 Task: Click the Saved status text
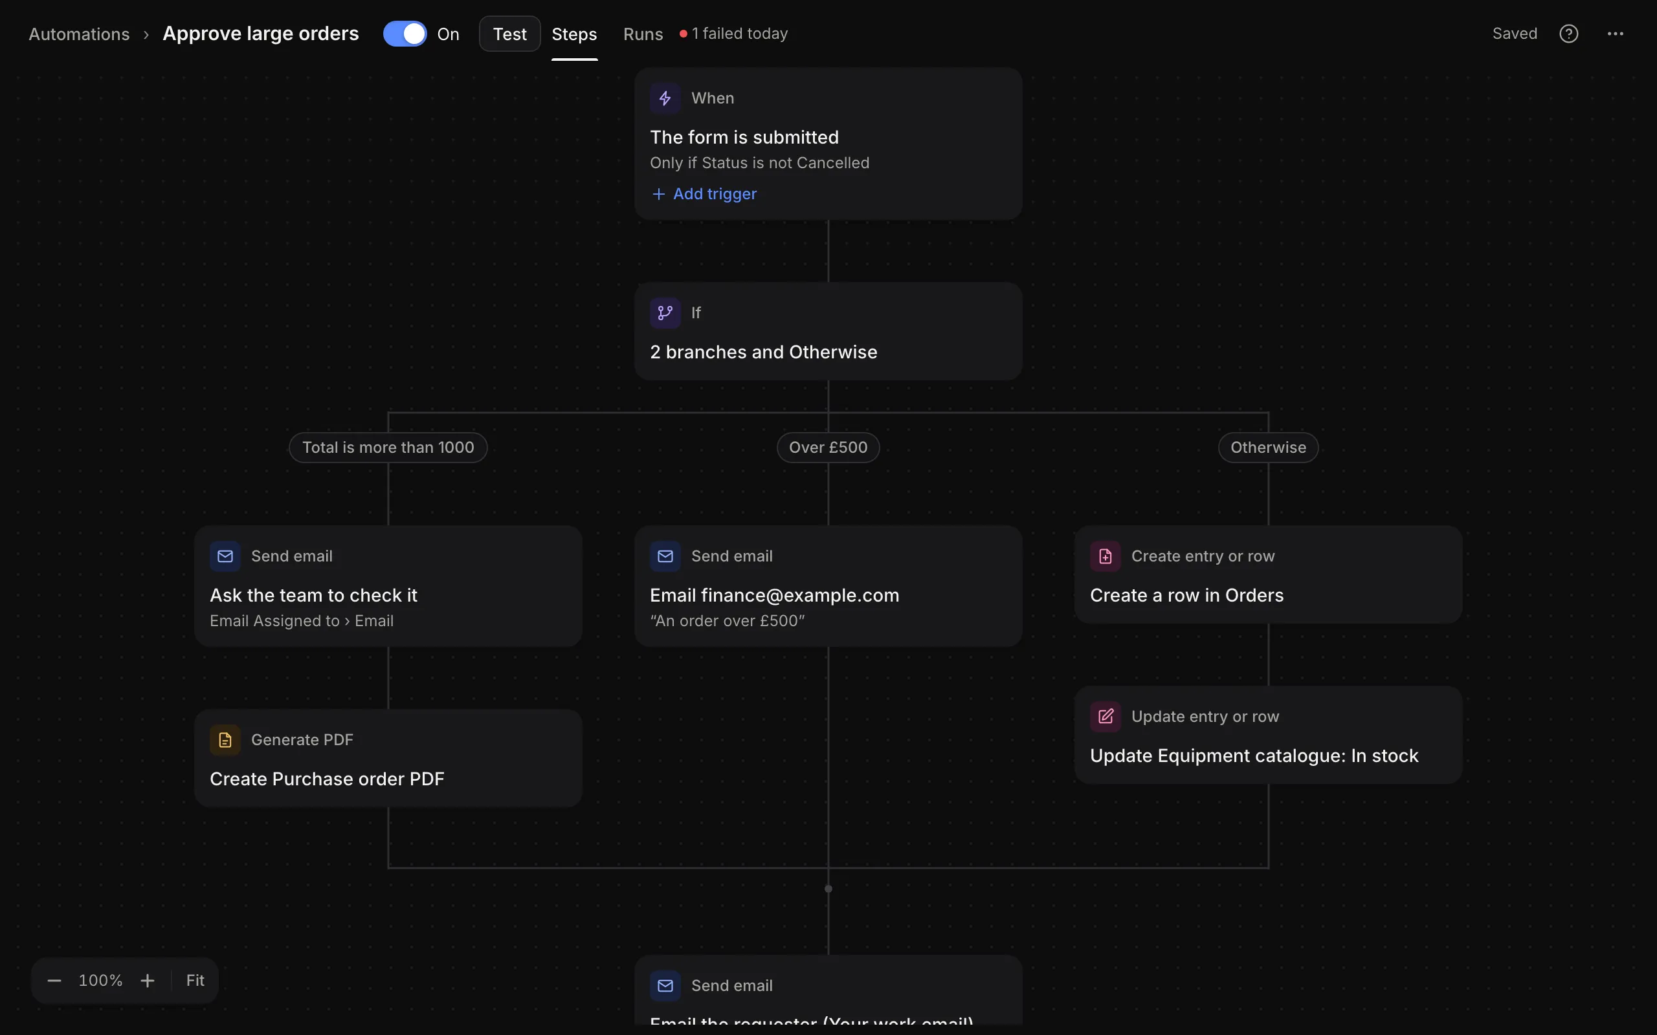click(1515, 34)
